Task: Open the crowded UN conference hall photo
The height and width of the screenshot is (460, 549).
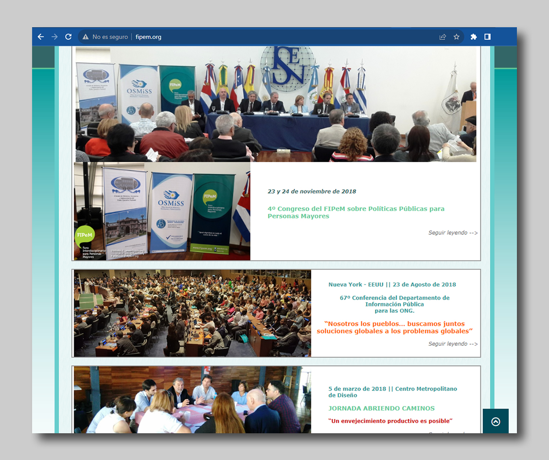Action: click(x=193, y=313)
